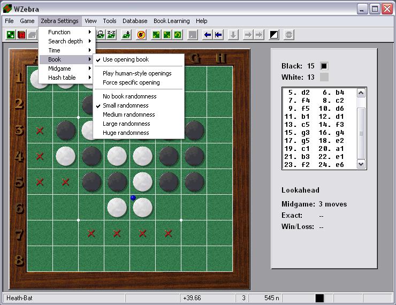This screenshot has height=305, width=396.
Task: Click move "5. d2" in move list
Action: [x=299, y=93]
